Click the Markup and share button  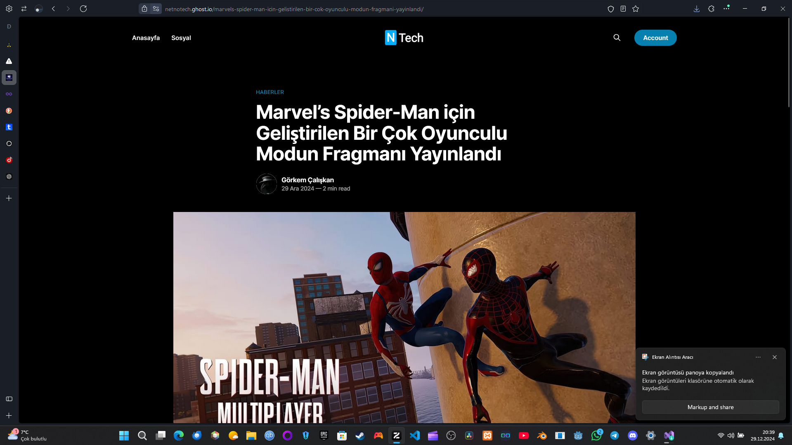click(x=711, y=407)
